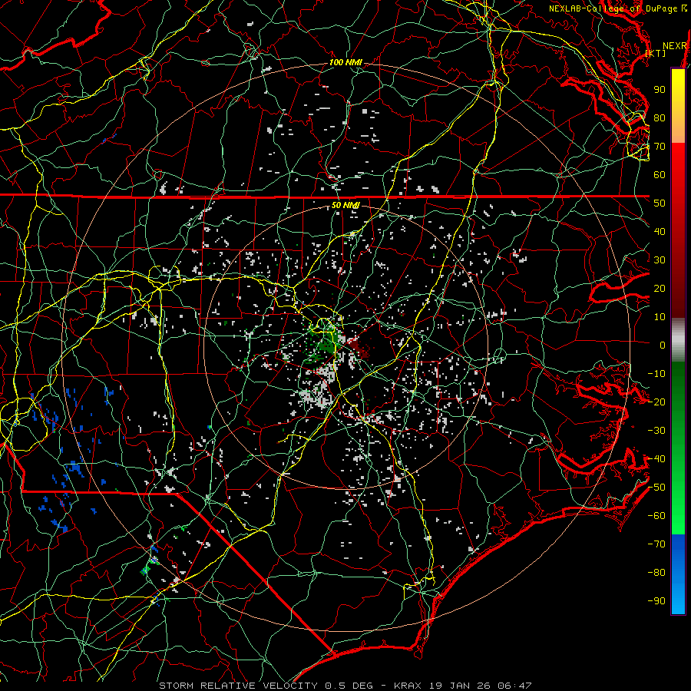
Task: Click the NEXR label above the color scale
Action: click(674, 46)
